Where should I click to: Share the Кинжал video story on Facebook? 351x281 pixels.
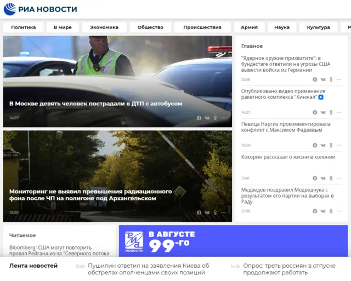315,113
